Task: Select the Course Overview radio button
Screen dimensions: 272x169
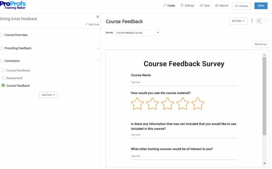Action: pyautogui.click(x=2, y=35)
